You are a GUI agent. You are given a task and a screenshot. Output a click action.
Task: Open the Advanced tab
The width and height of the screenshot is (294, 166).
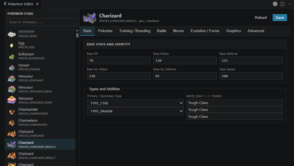256,31
